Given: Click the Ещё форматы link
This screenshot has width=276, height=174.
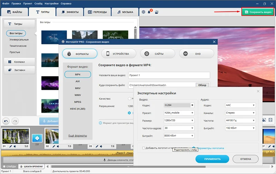Looking at the screenshot, I should coord(78,136).
